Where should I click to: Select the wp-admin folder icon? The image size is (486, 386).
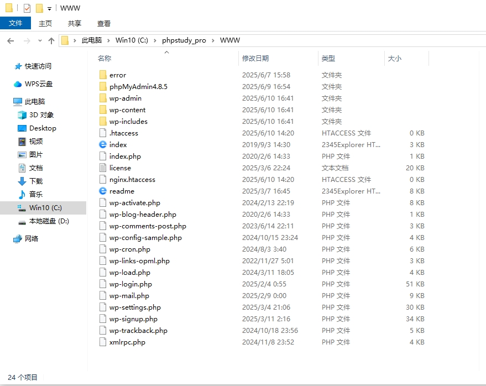[103, 98]
